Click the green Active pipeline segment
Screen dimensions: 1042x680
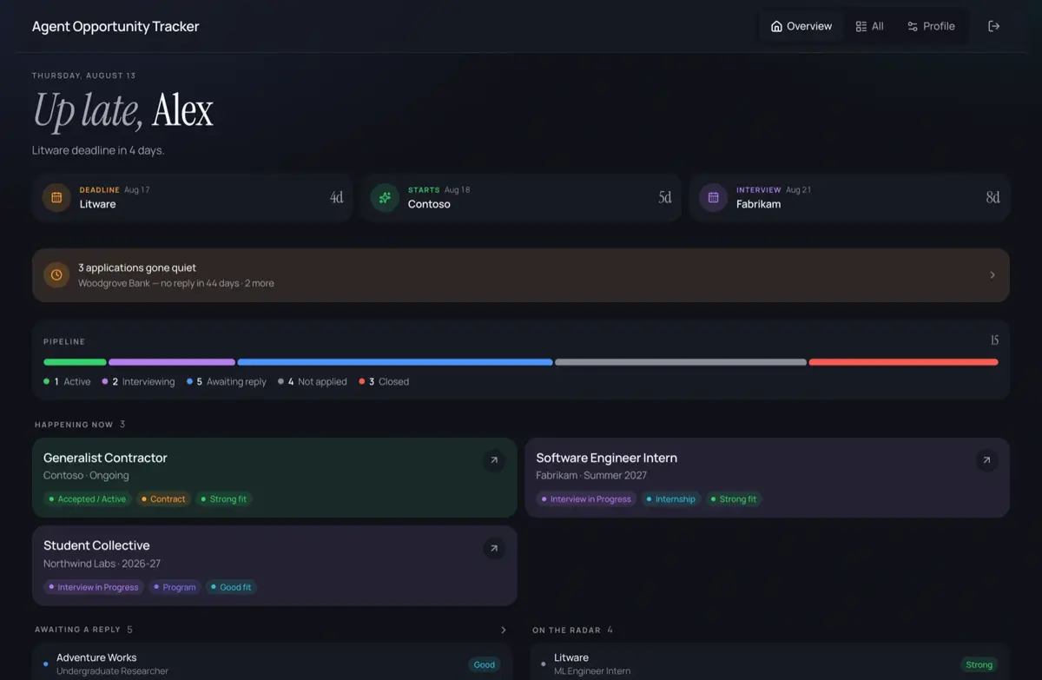pyautogui.click(x=75, y=362)
